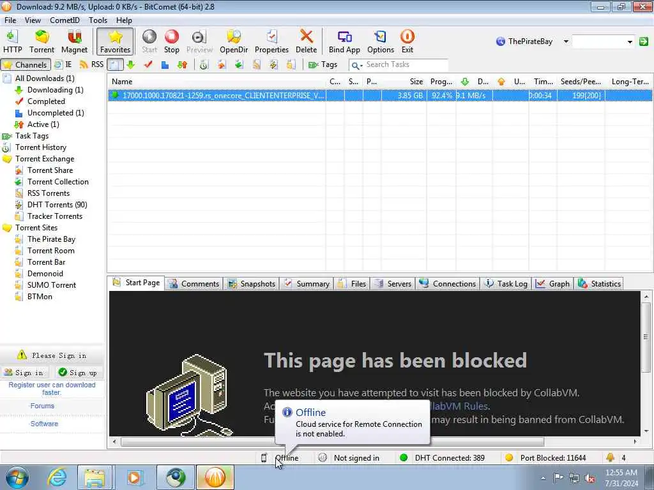Viewport: 654px width, 490px height.
Task: Click the Sign in button
Action: tap(25, 373)
